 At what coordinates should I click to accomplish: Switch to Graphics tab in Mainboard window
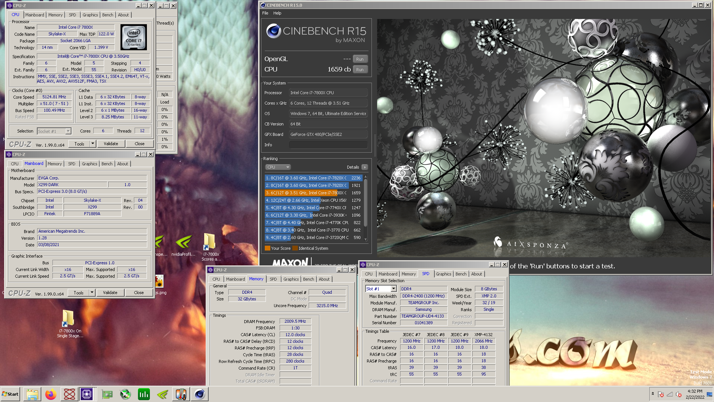point(90,164)
